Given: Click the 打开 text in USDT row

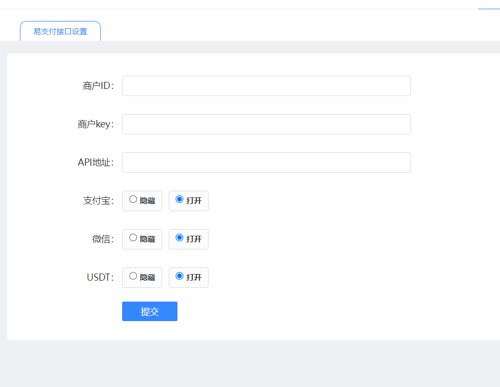Looking at the screenshot, I should (194, 278).
